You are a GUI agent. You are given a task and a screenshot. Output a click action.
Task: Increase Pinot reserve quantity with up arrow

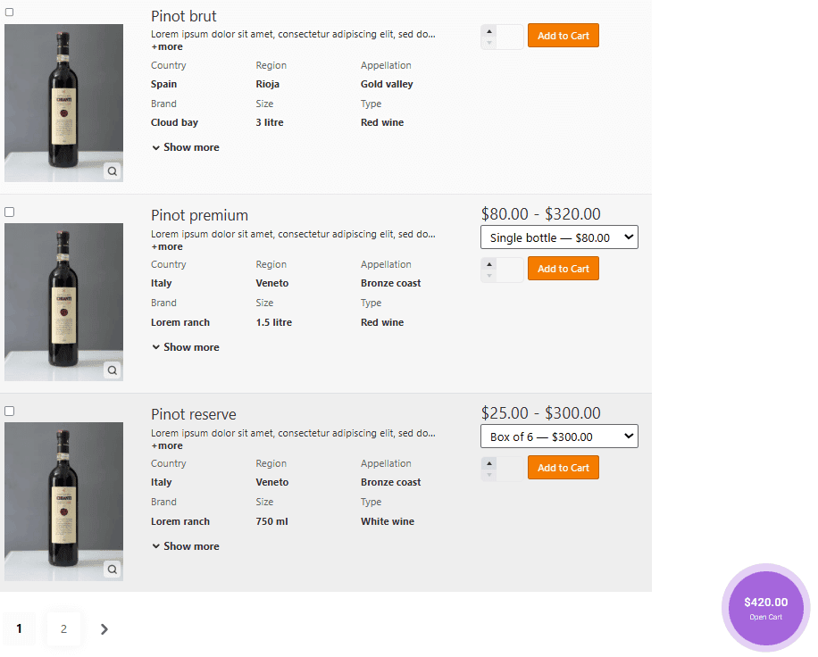tap(489, 462)
